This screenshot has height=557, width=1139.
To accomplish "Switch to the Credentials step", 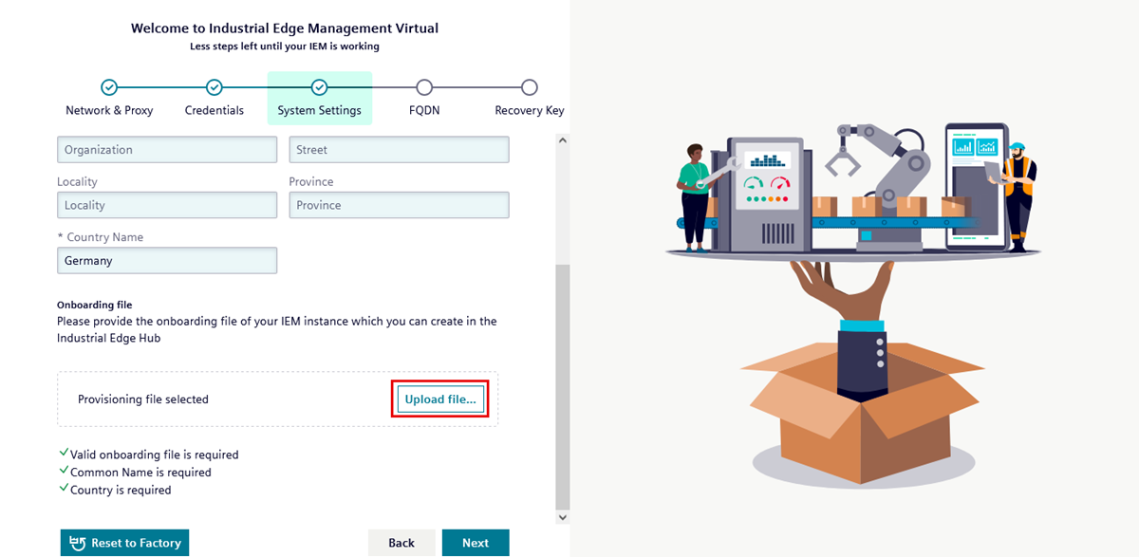I will (215, 109).
